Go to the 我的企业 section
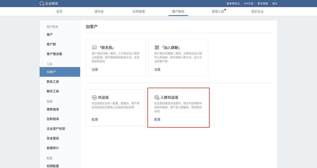The height and width of the screenshot is (168, 317). coord(257,11)
